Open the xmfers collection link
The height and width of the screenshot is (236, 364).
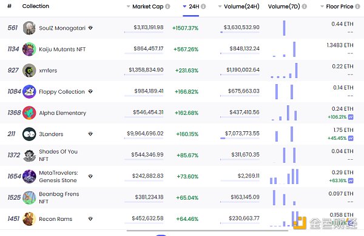point(48,70)
